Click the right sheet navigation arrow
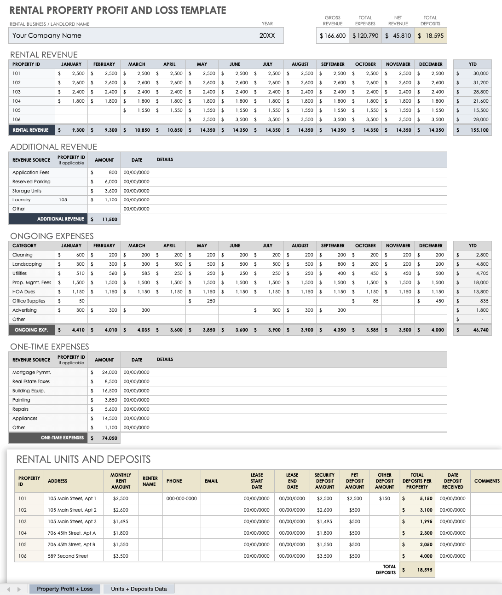Image resolution: width=502 pixels, height=595 pixels. coord(18,589)
